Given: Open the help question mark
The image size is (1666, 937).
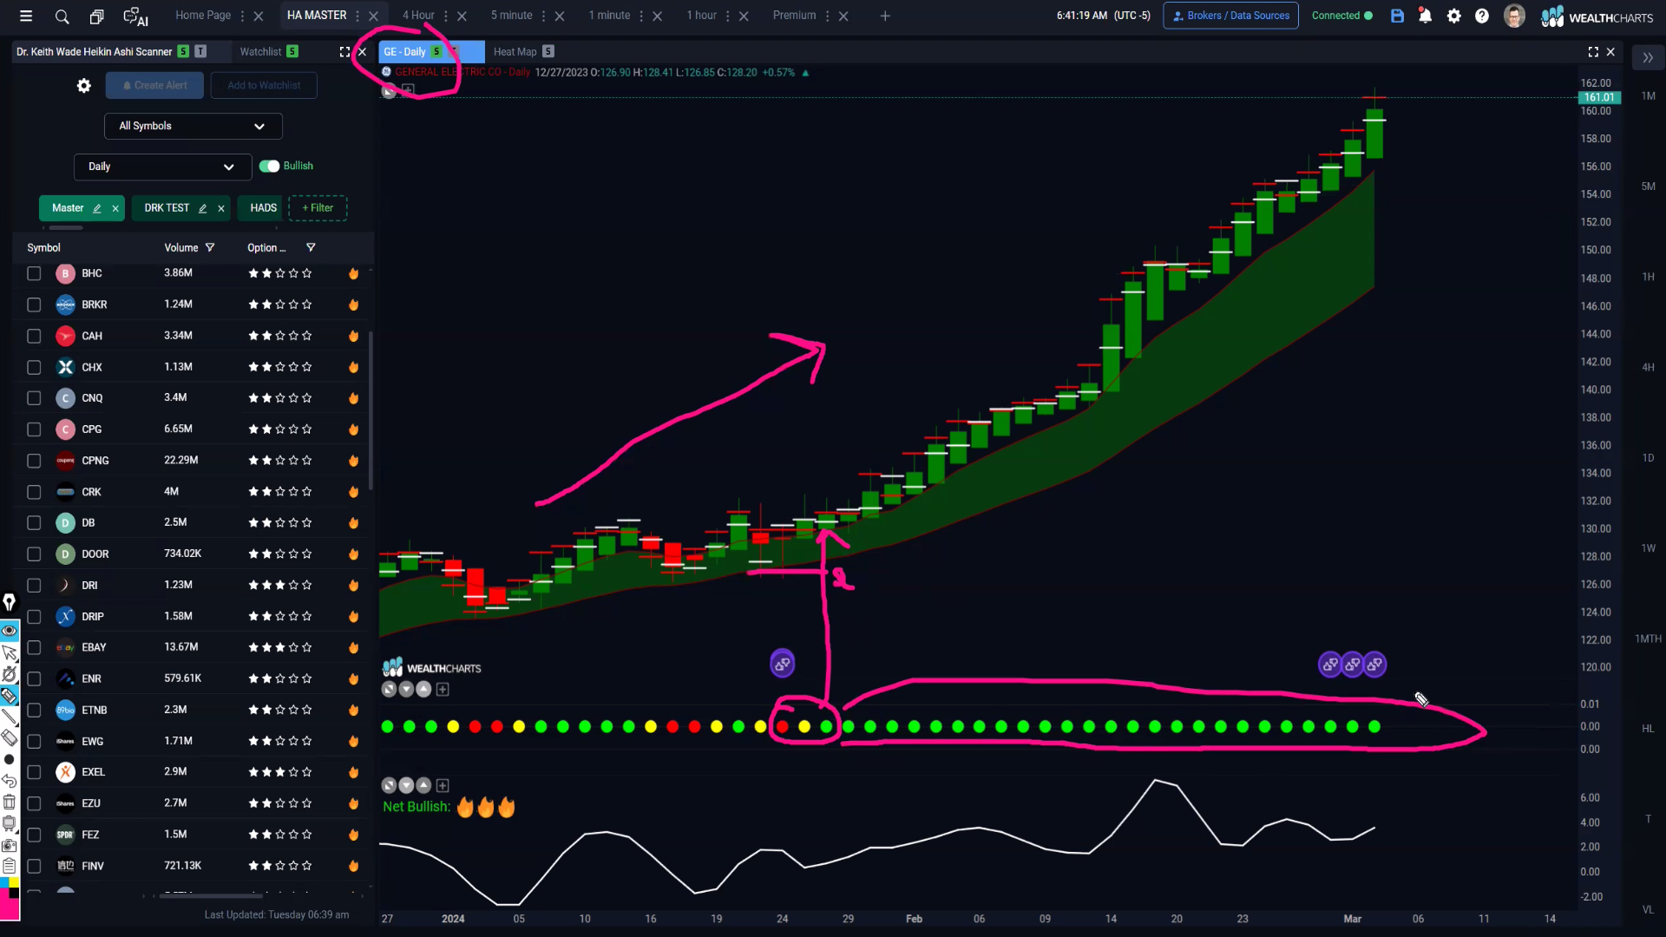Looking at the screenshot, I should click(1482, 16).
